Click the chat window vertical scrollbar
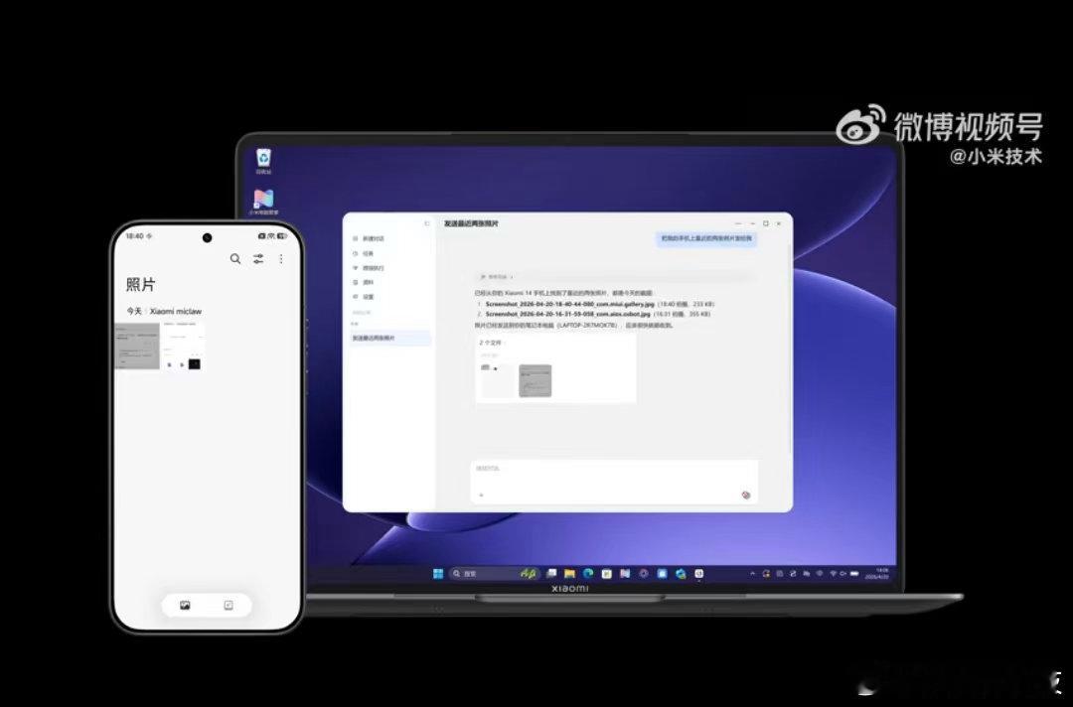 [x=791, y=349]
